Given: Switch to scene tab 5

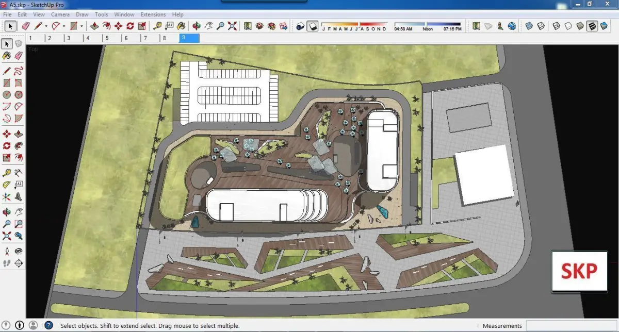Looking at the screenshot, I should [112, 38].
